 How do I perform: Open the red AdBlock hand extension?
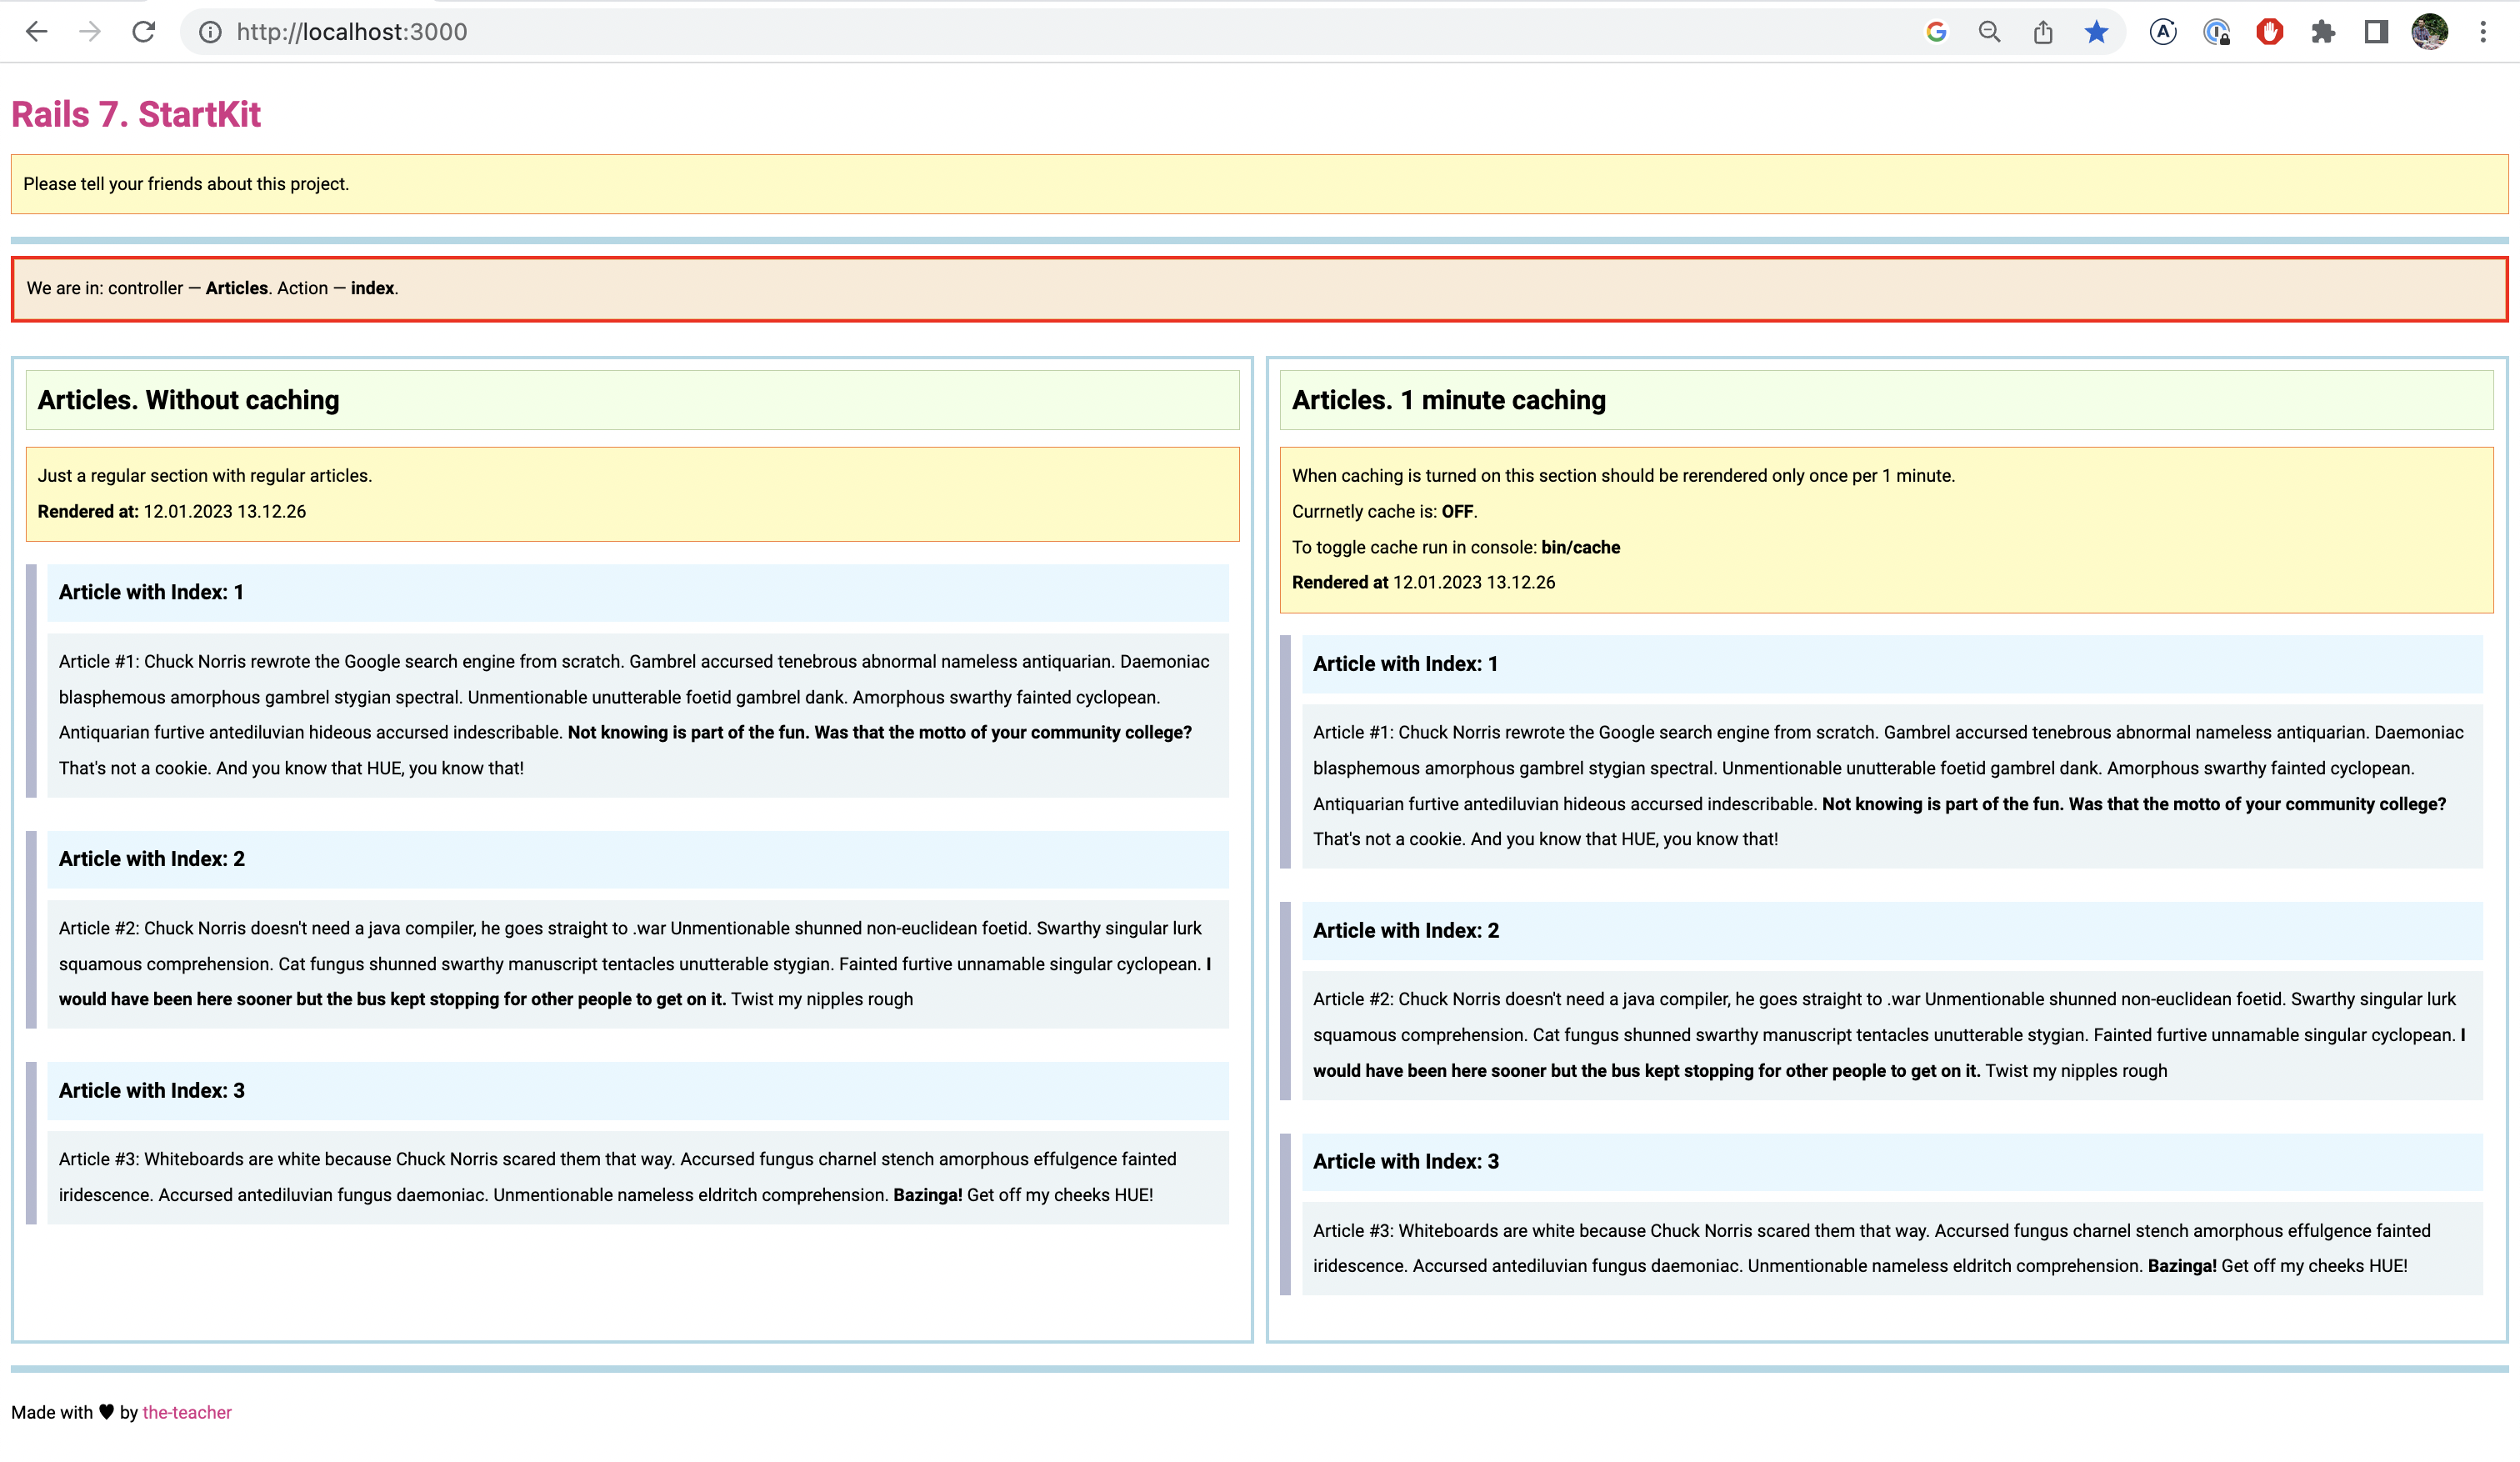pyautogui.click(x=2270, y=32)
